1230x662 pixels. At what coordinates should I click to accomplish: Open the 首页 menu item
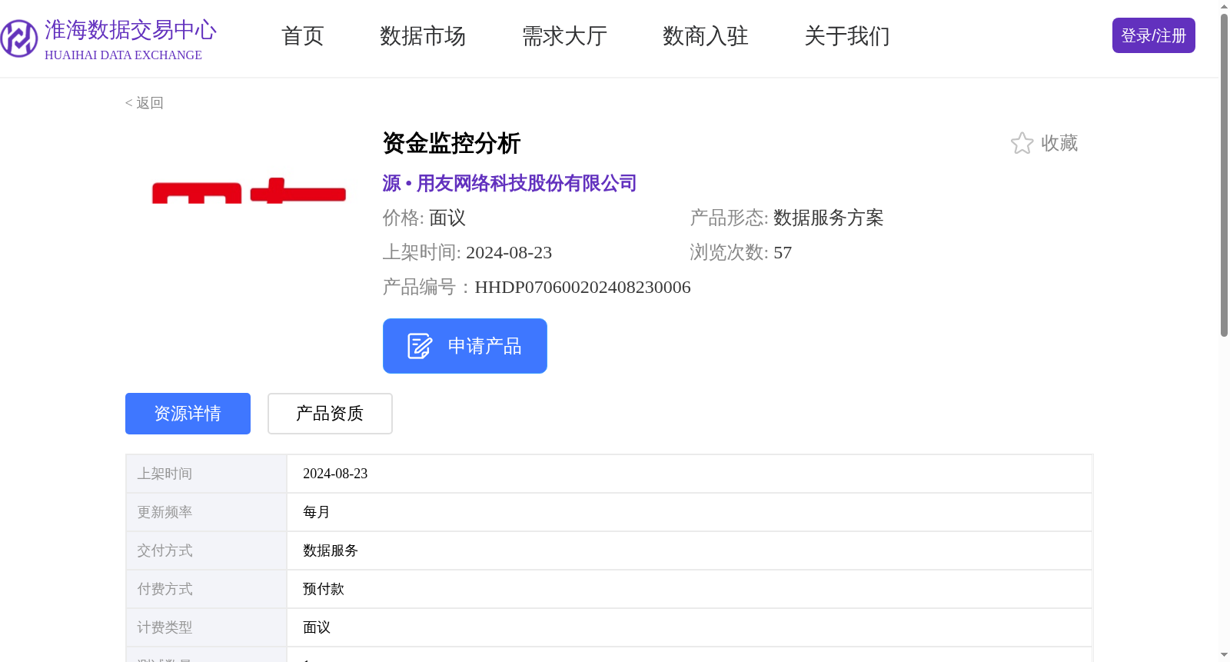[x=303, y=35]
